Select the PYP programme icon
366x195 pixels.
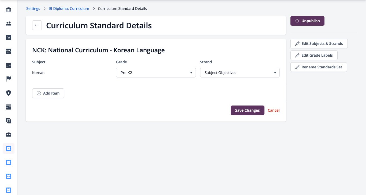[x=9, y=190]
